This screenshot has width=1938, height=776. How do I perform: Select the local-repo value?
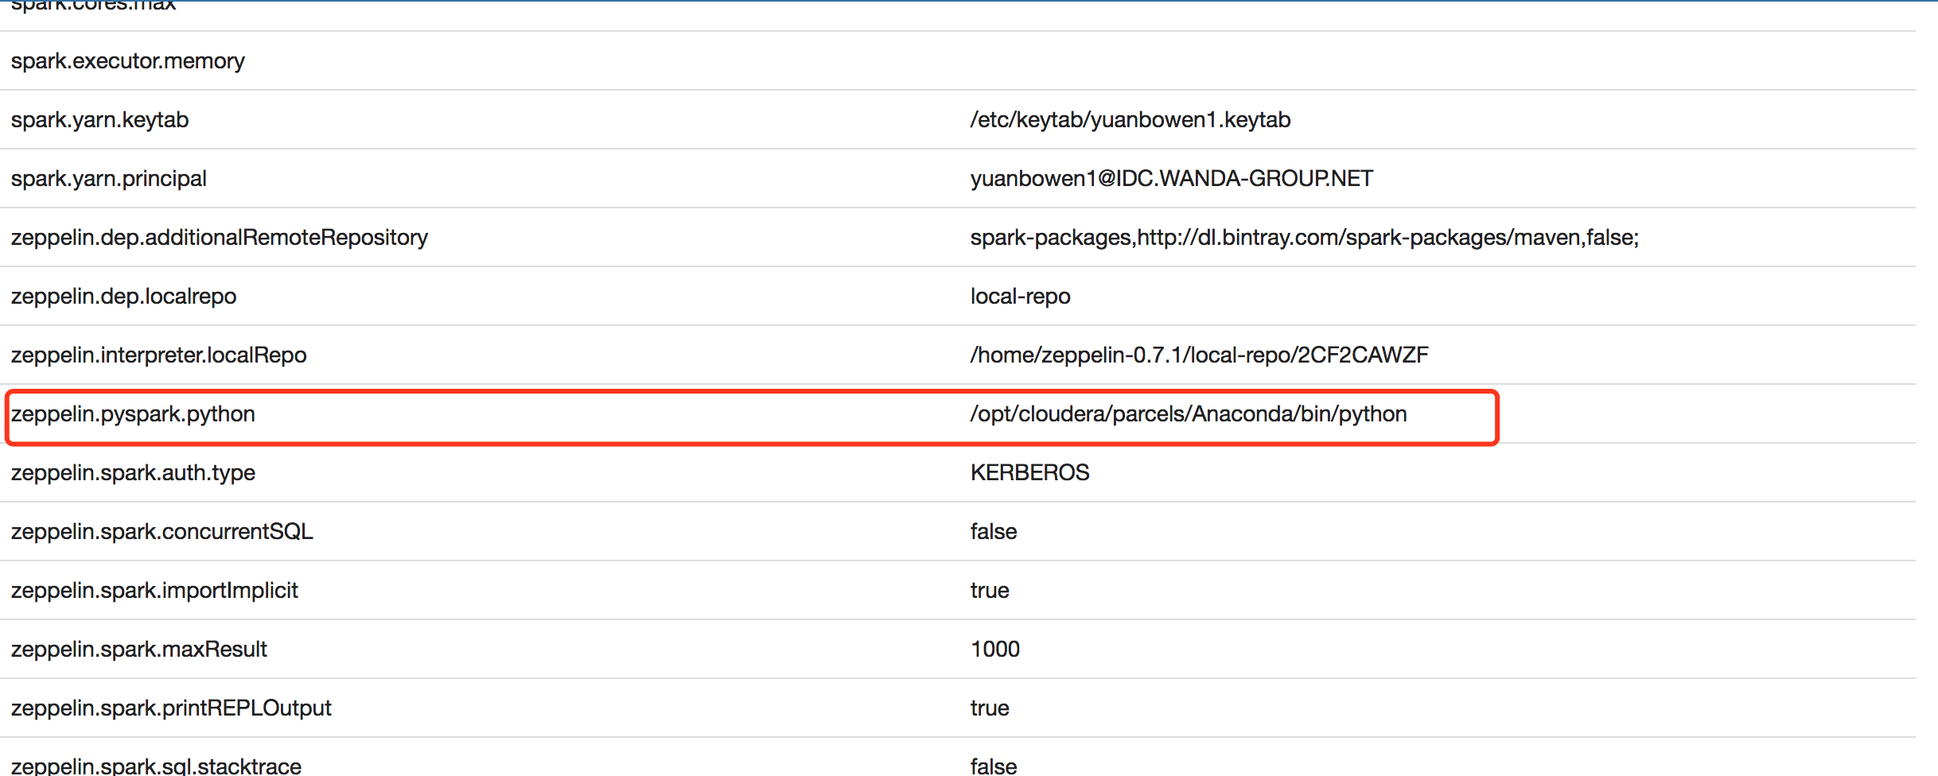click(1020, 297)
